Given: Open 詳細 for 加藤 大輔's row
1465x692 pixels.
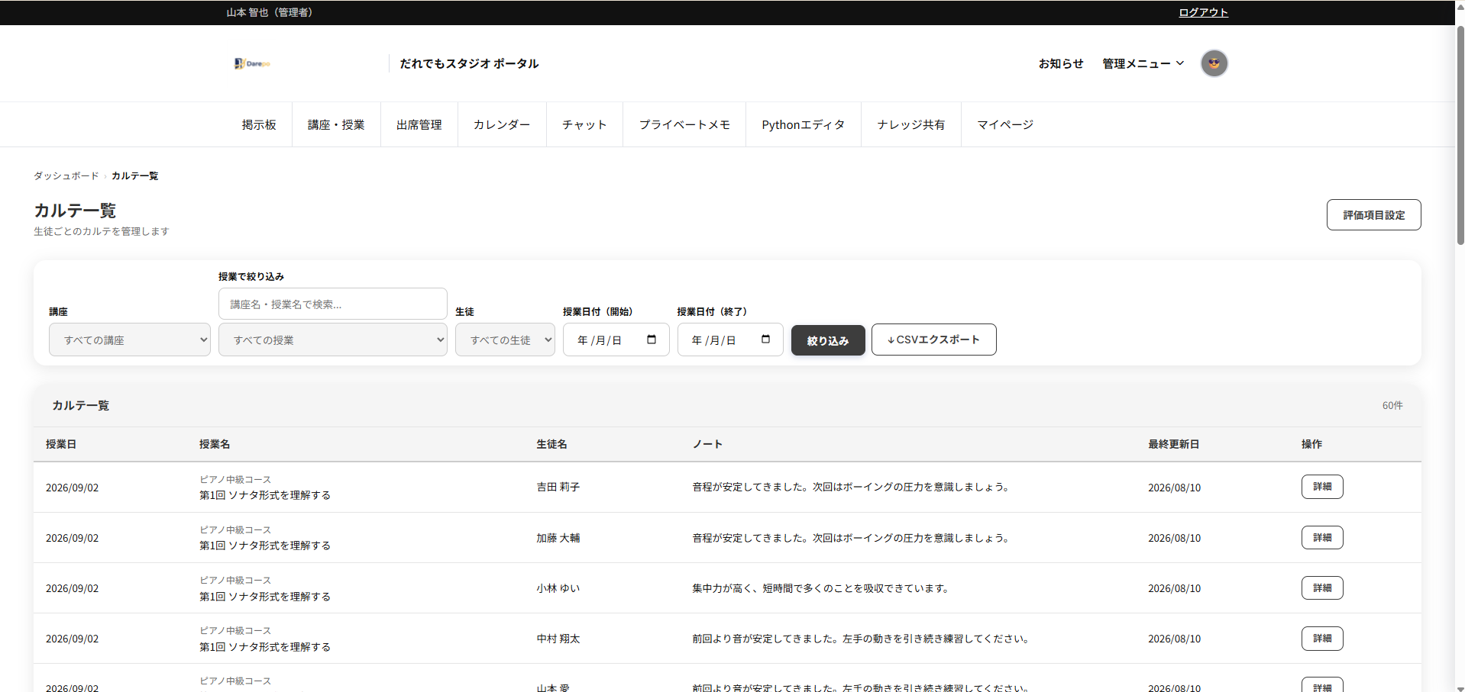Looking at the screenshot, I should (1322, 538).
